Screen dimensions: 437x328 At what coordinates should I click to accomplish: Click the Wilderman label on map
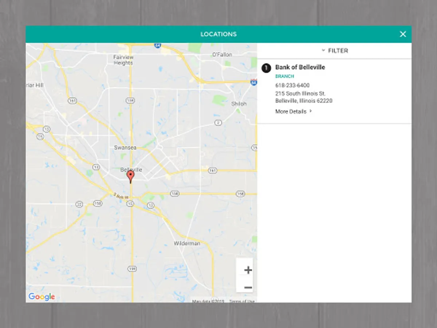(x=187, y=243)
